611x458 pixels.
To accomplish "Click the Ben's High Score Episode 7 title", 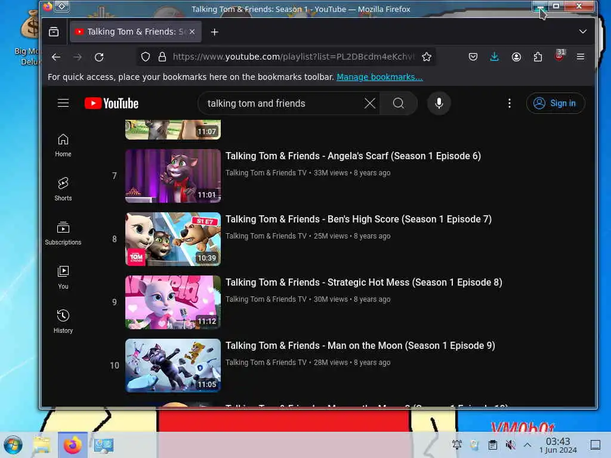I will click(359, 219).
